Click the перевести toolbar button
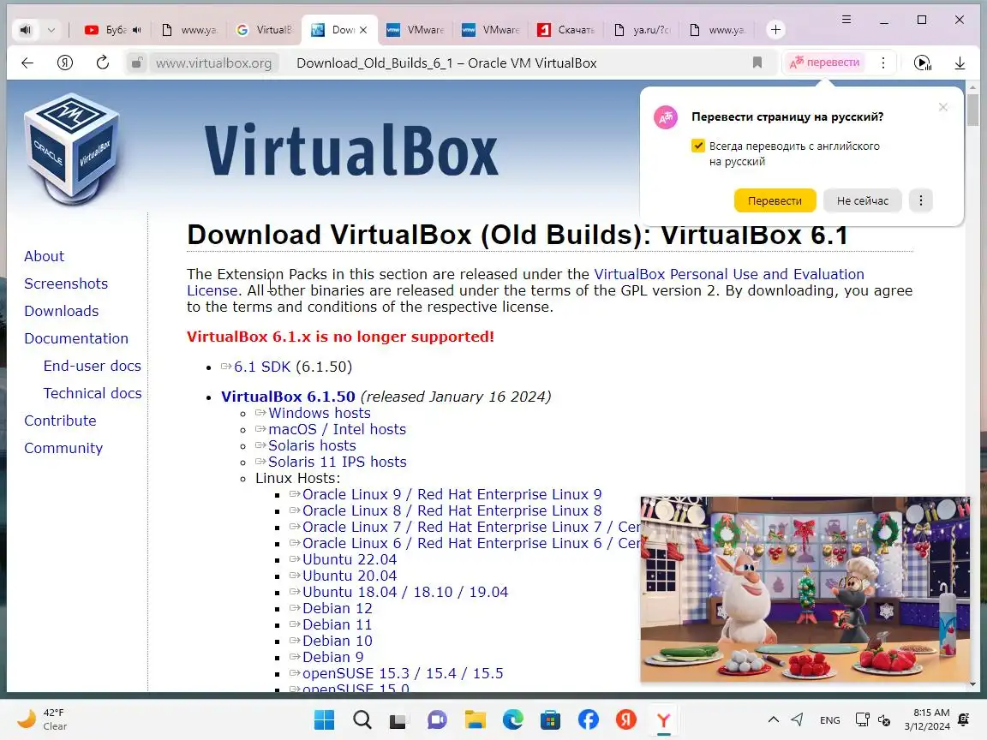987x740 pixels. click(x=824, y=63)
